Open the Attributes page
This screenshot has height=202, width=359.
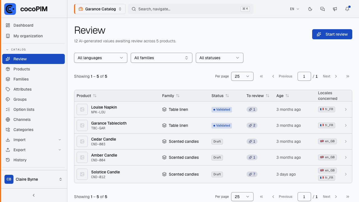point(34,89)
